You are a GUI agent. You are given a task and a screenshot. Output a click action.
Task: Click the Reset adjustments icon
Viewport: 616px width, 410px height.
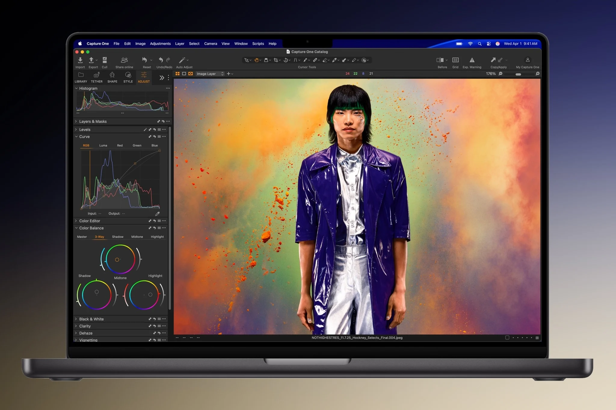(x=145, y=60)
